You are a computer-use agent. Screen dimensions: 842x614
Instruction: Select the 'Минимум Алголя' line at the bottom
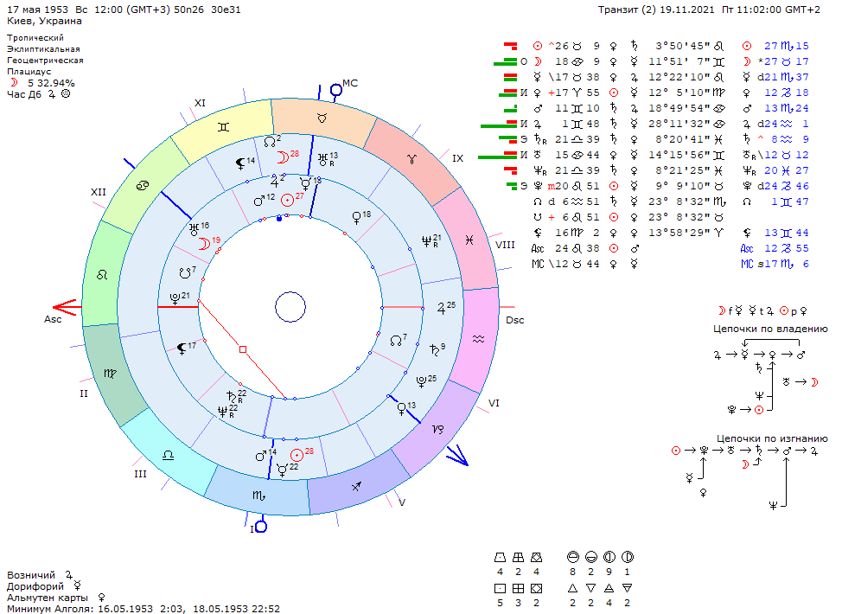point(144,609)
